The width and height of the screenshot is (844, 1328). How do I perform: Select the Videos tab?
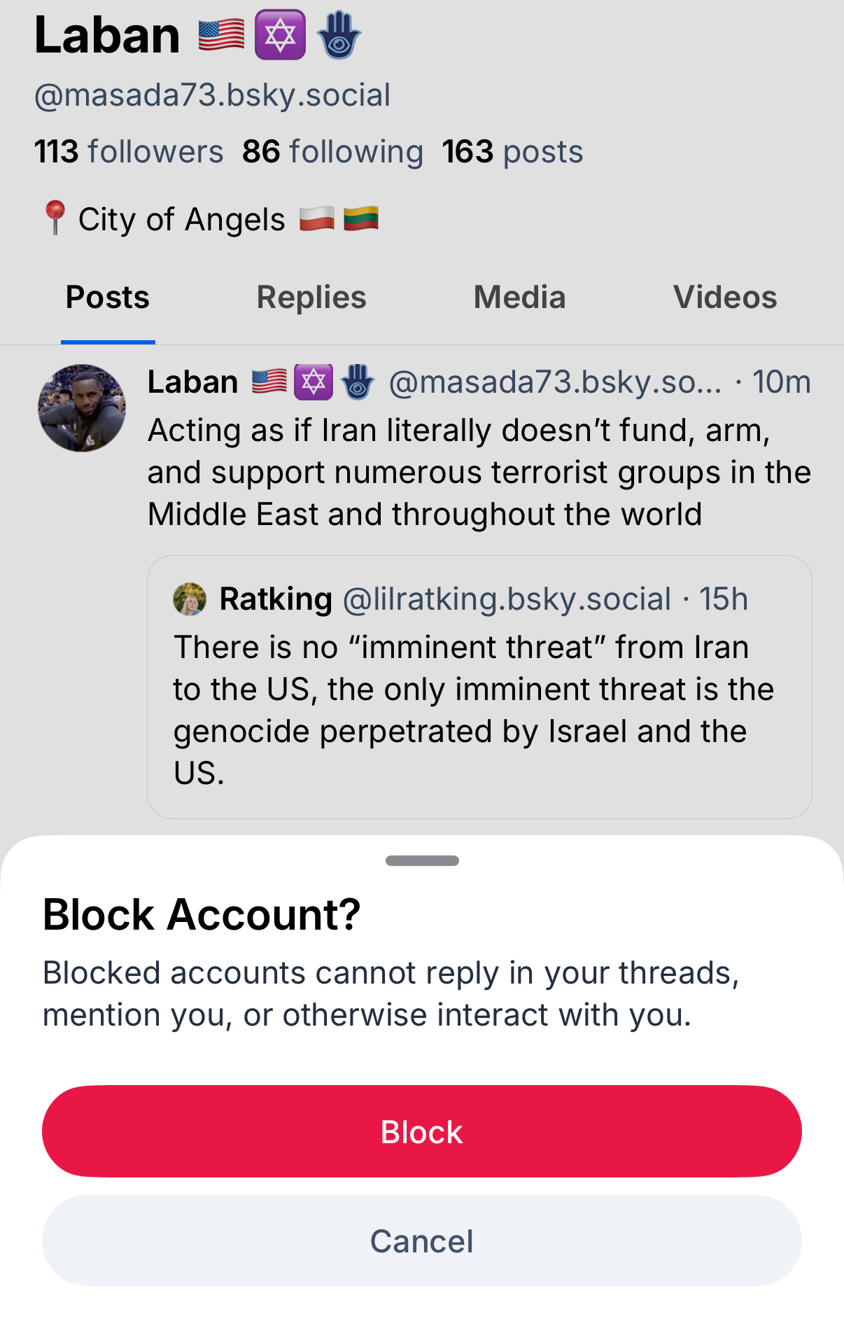[x=725, y=298]
